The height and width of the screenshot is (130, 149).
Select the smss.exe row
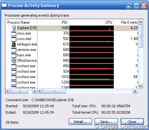pyautogui.click(x=72, y=34)
